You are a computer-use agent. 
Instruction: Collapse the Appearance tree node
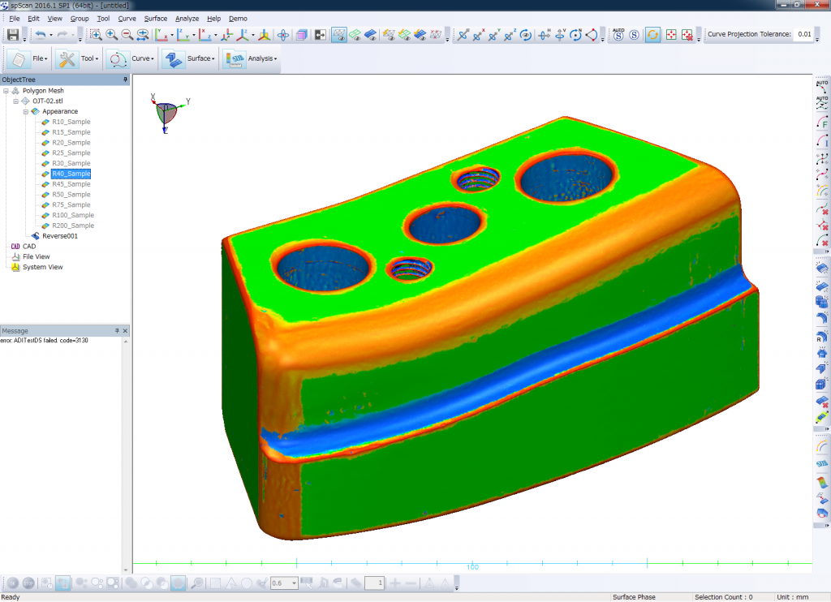click(25, 112)
